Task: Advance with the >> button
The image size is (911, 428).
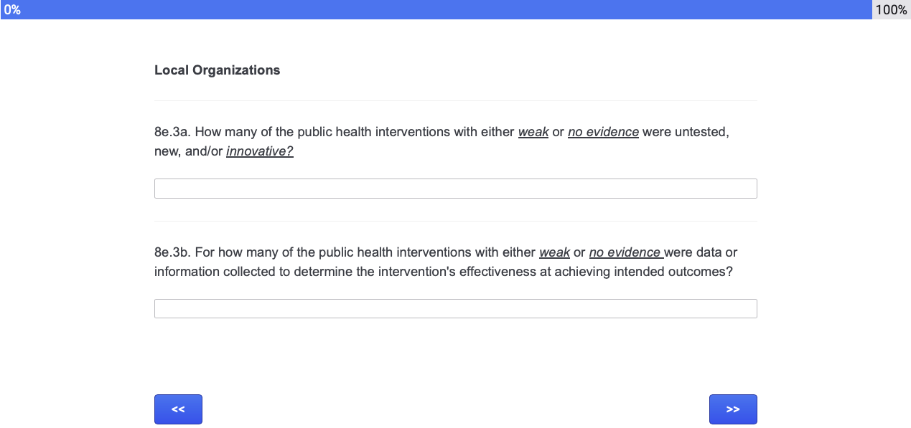Action: (733, 409)
